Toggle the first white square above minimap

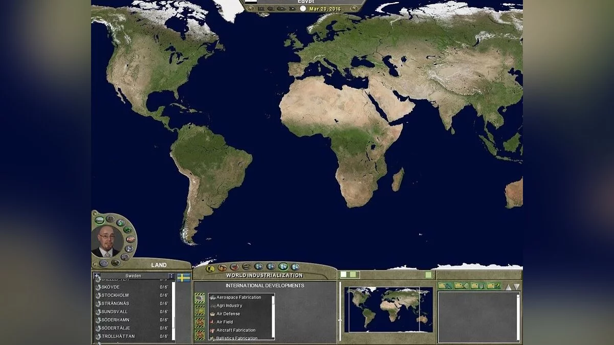344,274
